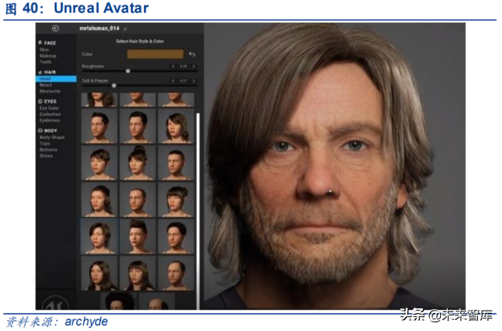
Task: Open the BODY category header
Action: tap(49, 130)
